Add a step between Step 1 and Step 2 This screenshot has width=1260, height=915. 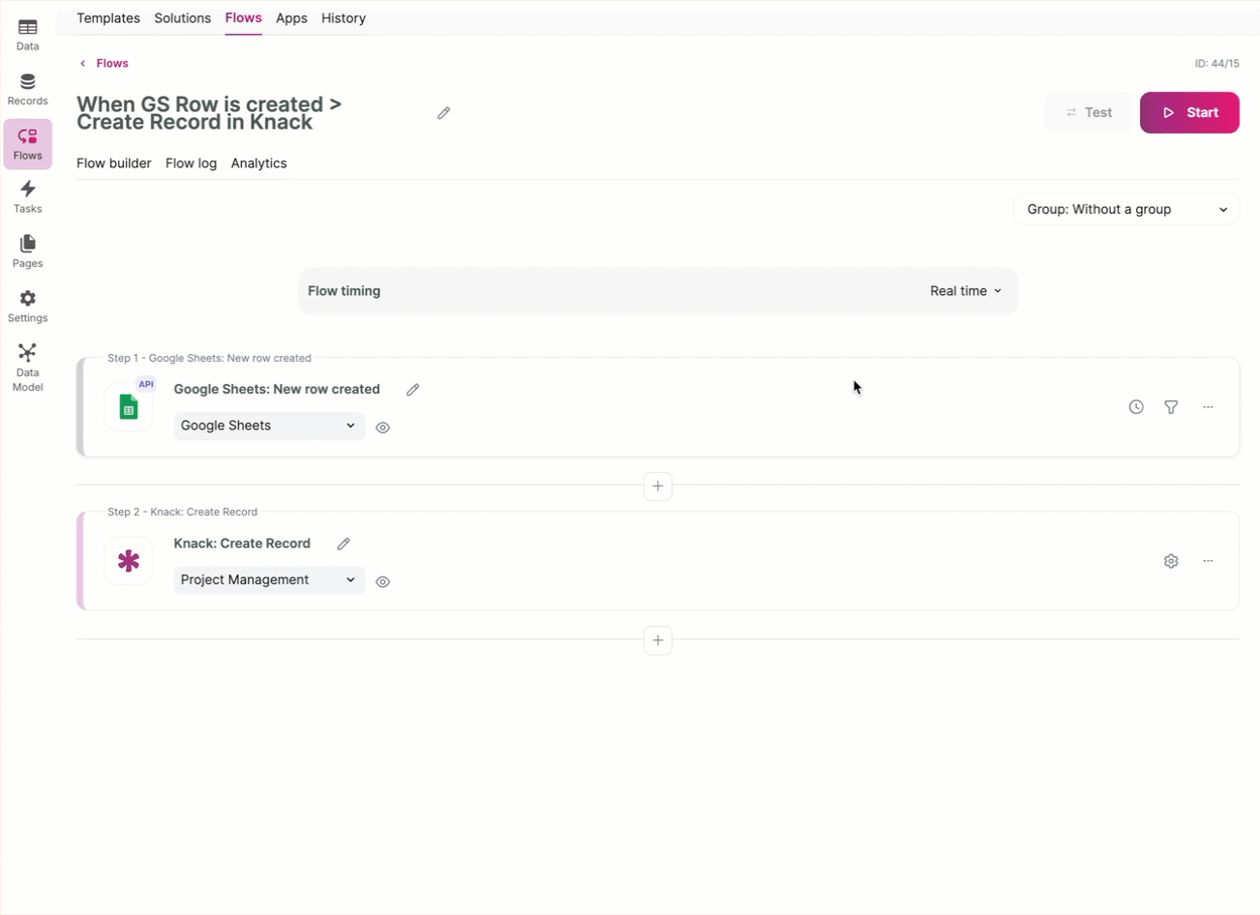click(x=657, y=487)
